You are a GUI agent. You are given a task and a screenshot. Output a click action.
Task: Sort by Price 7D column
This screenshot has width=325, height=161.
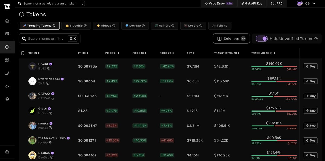(x=167, y=53)
